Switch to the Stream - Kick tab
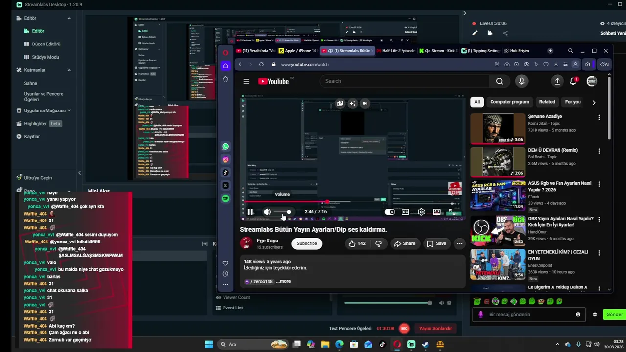The height and width of the screenshot is (352, 626). point(439,51)
